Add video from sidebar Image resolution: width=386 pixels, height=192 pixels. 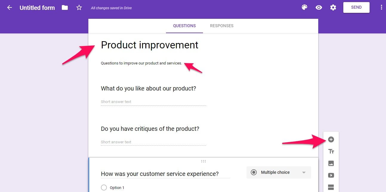[331, 175]
